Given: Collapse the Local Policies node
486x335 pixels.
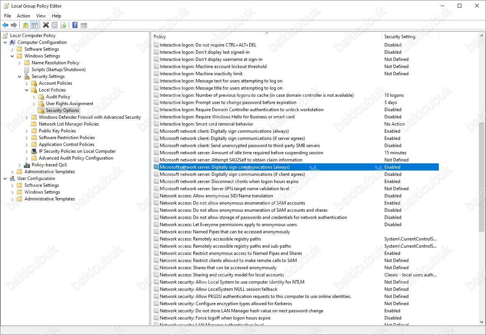Looking at the screenshot, I should coord(27,90).
